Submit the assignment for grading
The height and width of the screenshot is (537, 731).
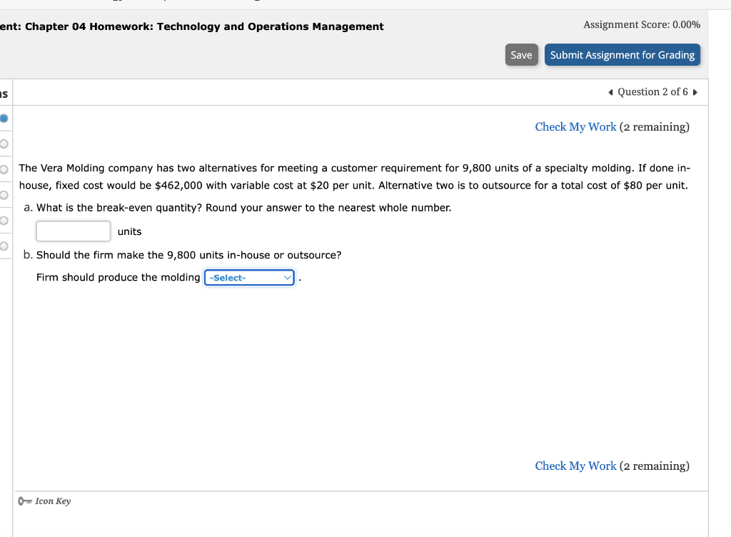tap(622, 54)
